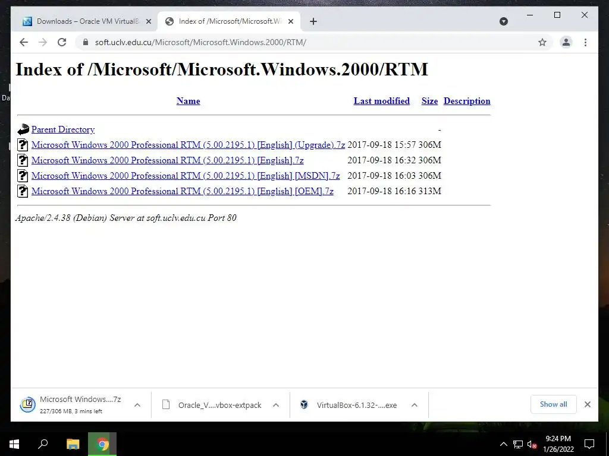This screenshot has height=456, width=609.
Task: Click the address bar URL
Action: [200, 42]
